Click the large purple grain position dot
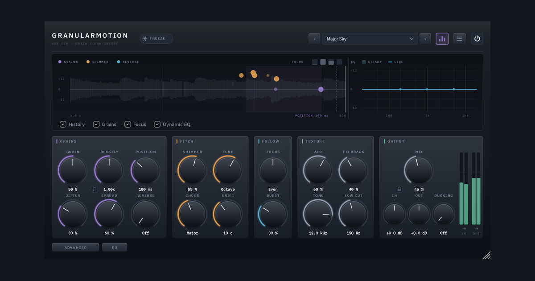Image resolution: width=535 pixels, height=281 pixels. (321, 89)
